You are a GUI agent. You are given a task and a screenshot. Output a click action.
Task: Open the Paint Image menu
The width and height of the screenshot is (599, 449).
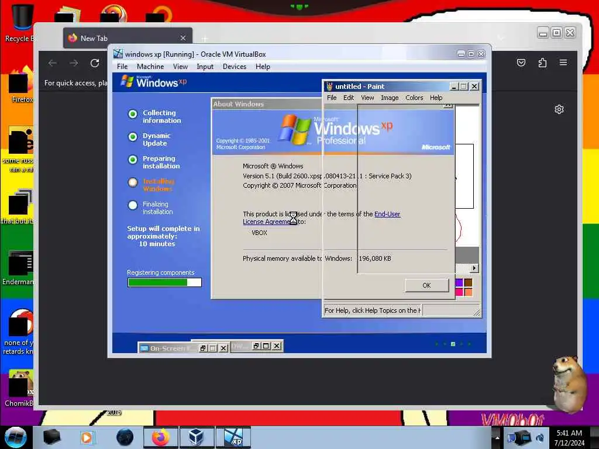390,98
